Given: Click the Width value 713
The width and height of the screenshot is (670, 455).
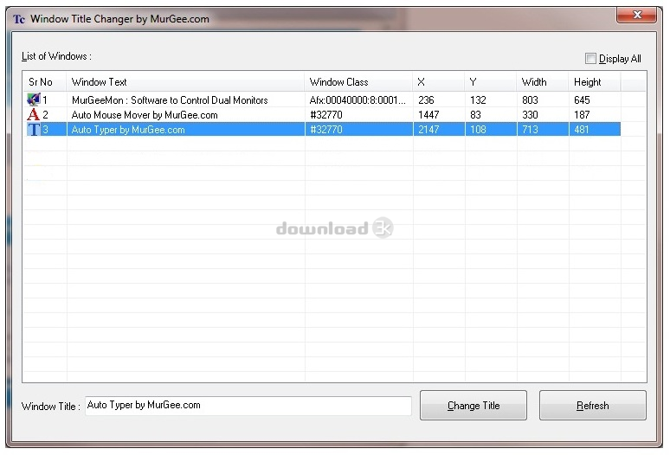Looking at the screenshot, I should click(x=530, y=130).
